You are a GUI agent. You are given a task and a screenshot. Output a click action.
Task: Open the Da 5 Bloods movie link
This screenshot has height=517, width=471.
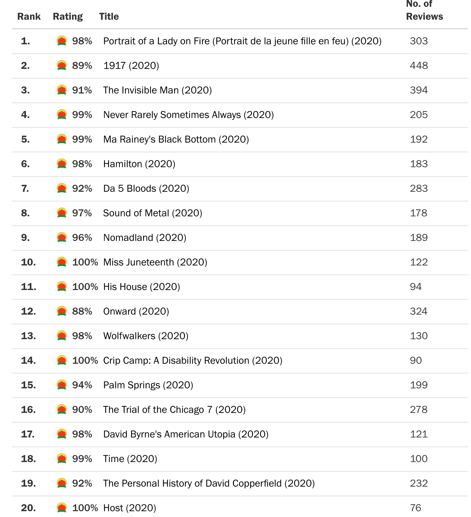[x=146, y=188]
